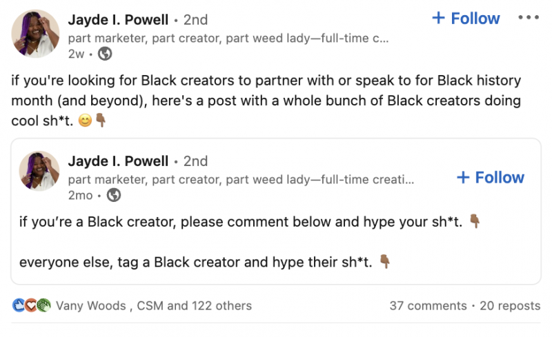Screen dimensions: 552x337
Task: Open the reshared post about hyping Black creators
Action: click(276, 212)
